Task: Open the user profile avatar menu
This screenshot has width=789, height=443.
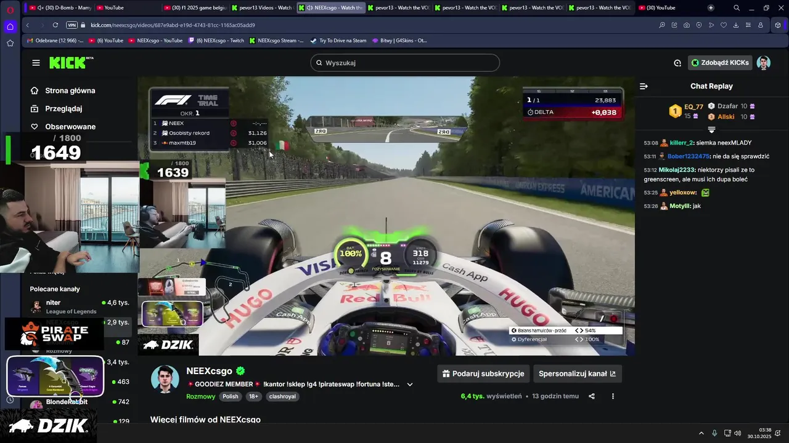Action: click(x=764, y=63)
